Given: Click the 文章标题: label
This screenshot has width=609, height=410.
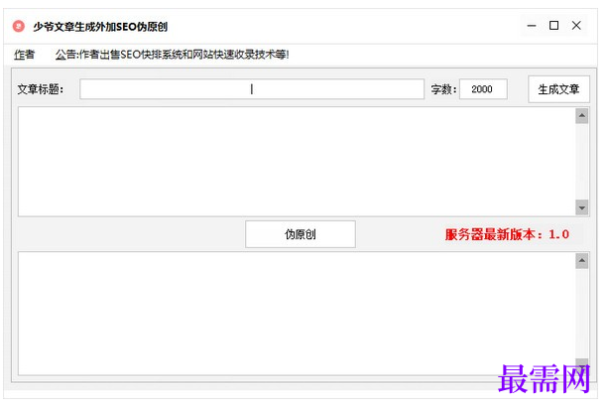Looking at the screenshot, I should pos(40,89).
